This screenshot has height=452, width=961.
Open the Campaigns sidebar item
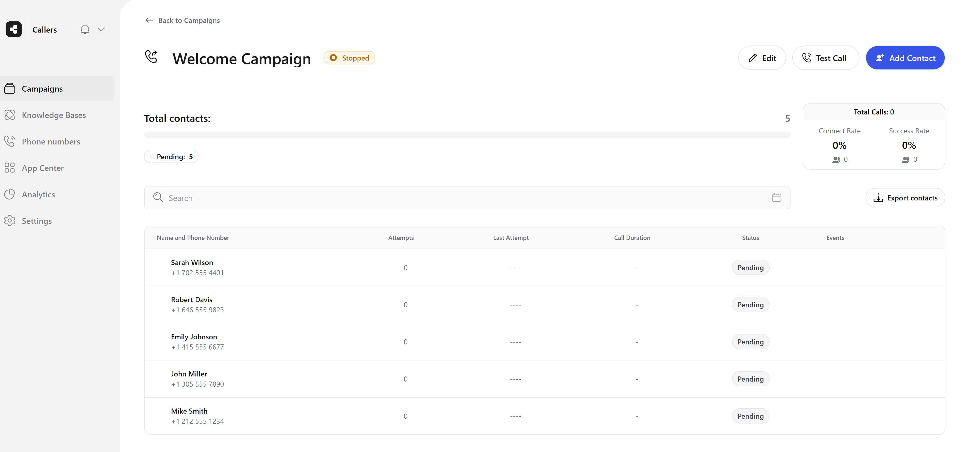(x=42, y=89)
